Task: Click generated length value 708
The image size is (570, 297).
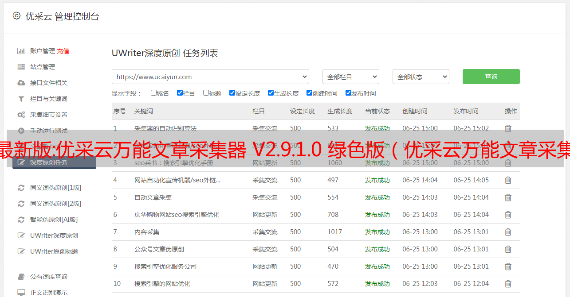Action: click(333, 215)
